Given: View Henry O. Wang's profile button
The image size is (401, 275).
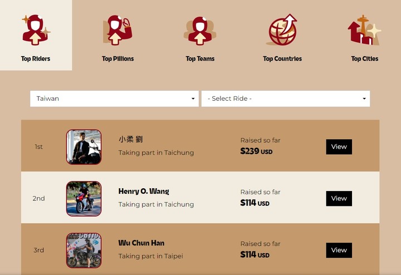Looking at the screenshot, I should [339, 199].
